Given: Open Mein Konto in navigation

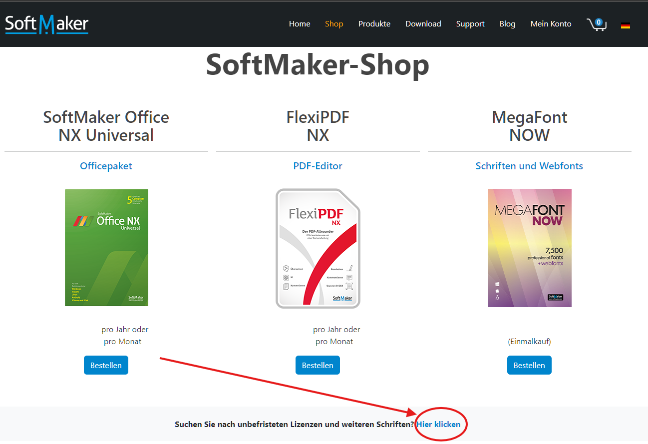Looking at the screenshot, I should click(551, 24).
